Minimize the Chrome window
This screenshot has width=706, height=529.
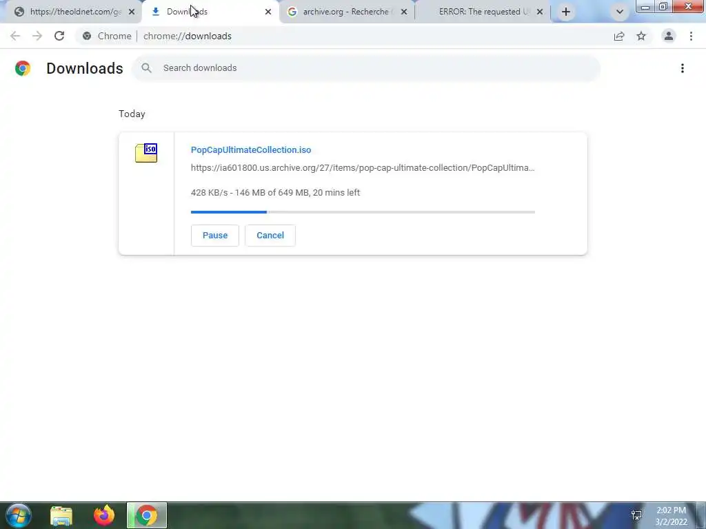(x=645, y=6)
